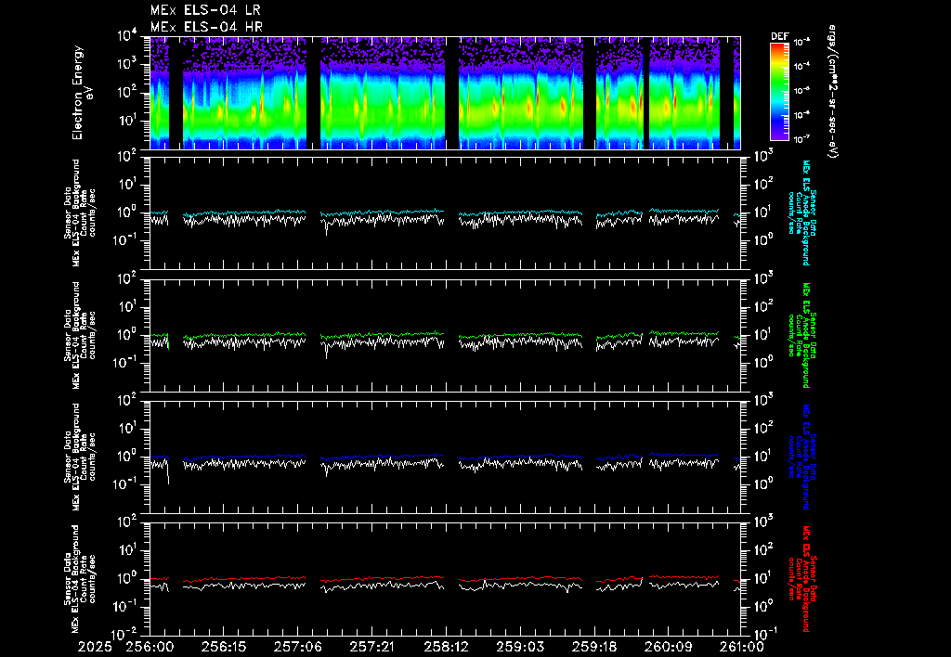Screen dimensions: 951x657
Task: Click the "260:09" time axis label
Action: pyautogui.click(x=669, y=647)
